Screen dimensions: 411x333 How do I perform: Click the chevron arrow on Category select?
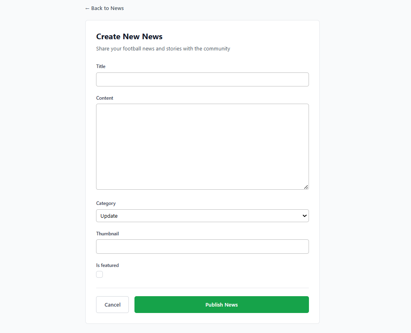click(305, 216)
